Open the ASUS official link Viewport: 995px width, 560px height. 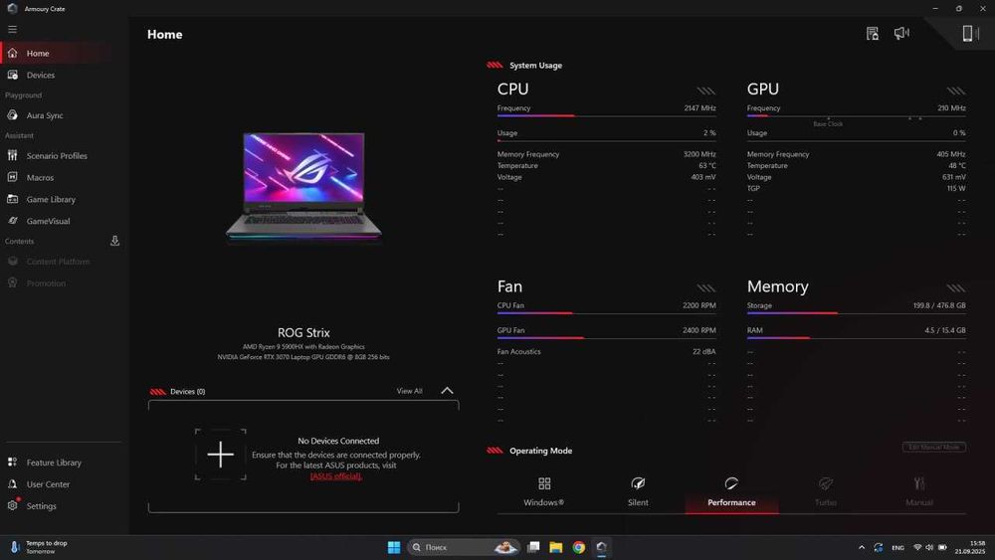click(x=335, y=475)
